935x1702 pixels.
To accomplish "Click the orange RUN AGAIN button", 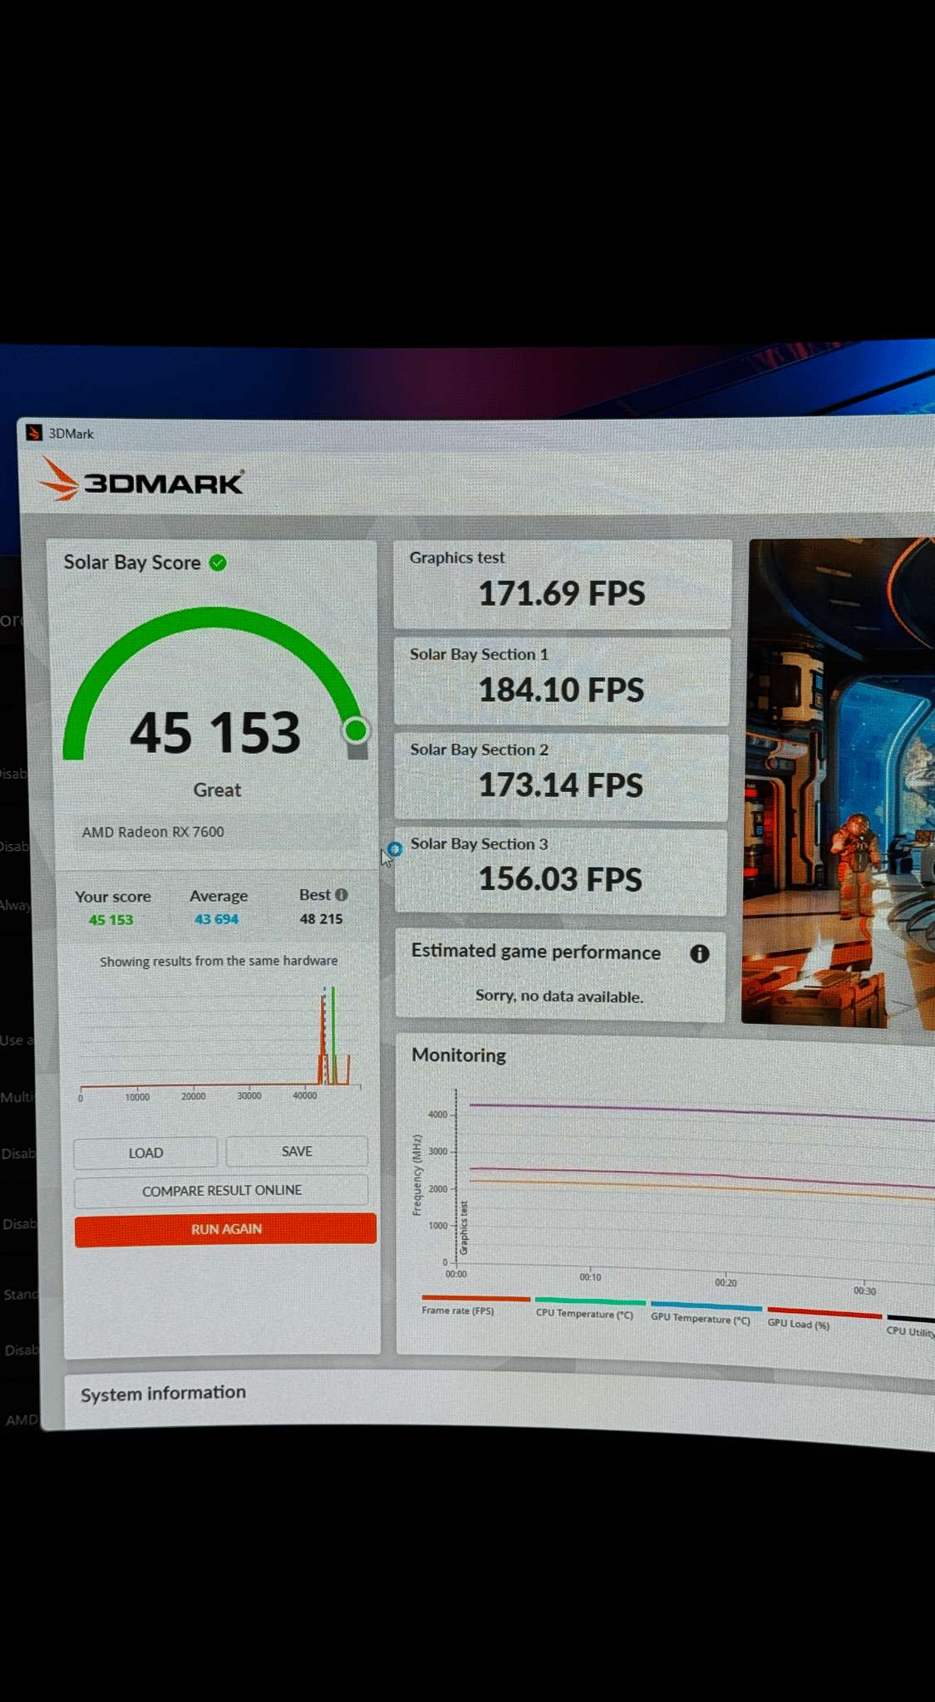I will tap(225, 1229).
